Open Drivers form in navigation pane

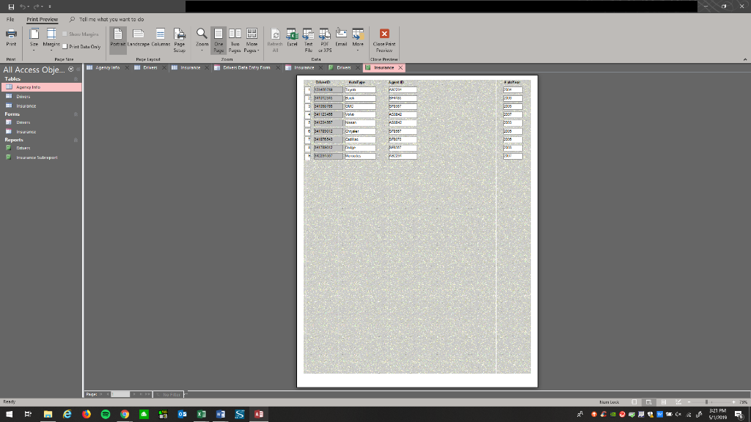(42, 122)
